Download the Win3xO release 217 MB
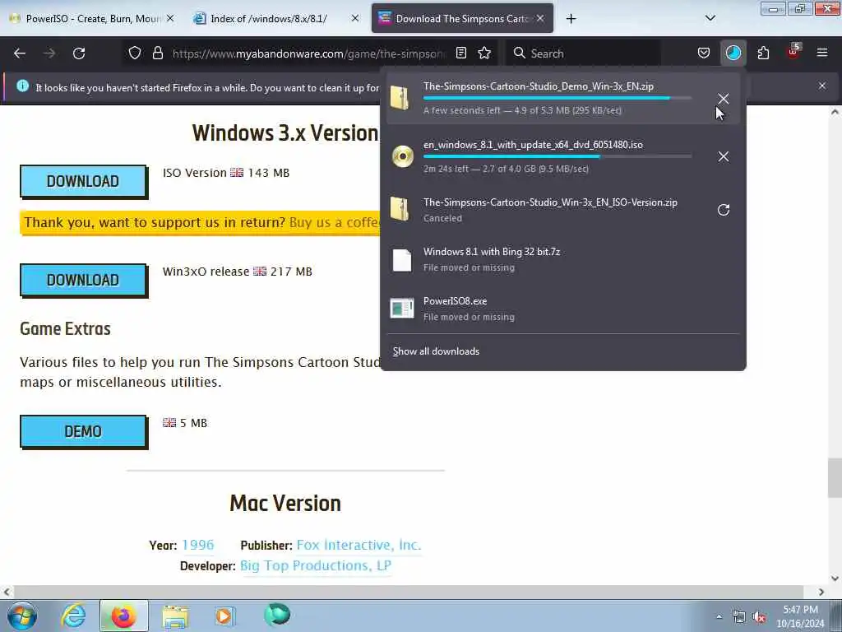The height and width of the screenshot is (632, 842). pyautogui.click(x=83, y=280)
